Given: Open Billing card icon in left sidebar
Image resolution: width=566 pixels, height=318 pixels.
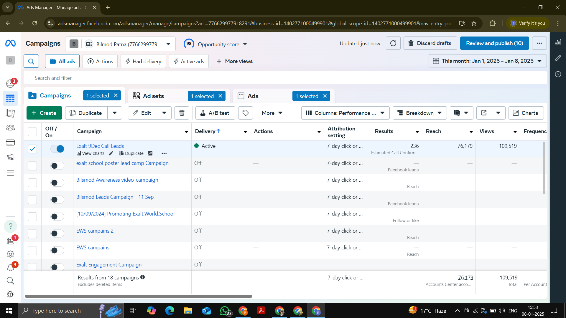Looking at the screenshot, I should (10, 143).
